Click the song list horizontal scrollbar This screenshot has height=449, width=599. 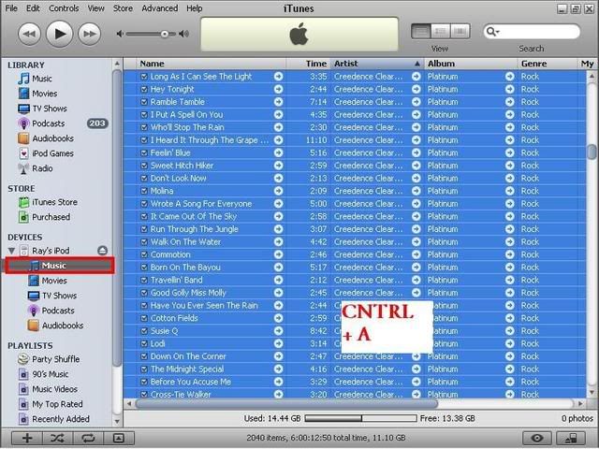[x=286, y=403]
